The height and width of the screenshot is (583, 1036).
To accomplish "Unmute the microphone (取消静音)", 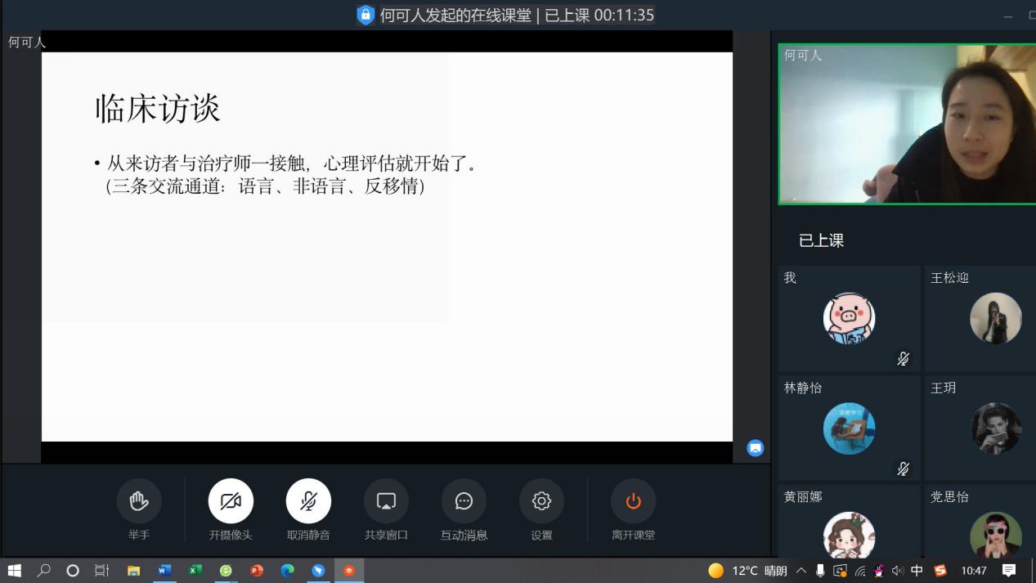I will pyautogui.click(x=308, y=500).
